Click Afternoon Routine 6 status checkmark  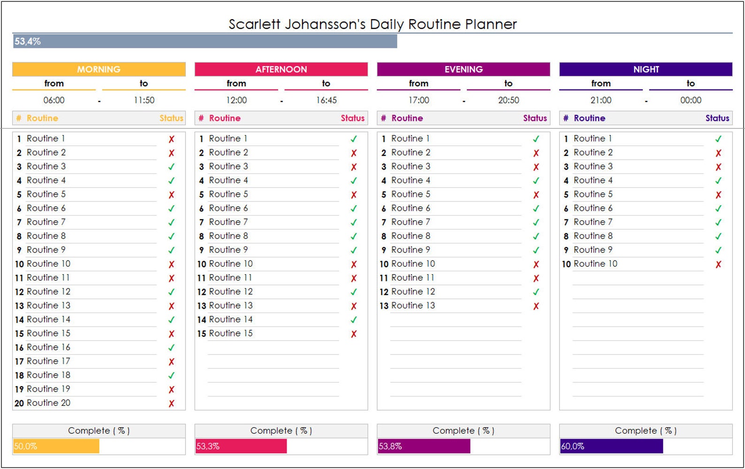click(354, 208)
